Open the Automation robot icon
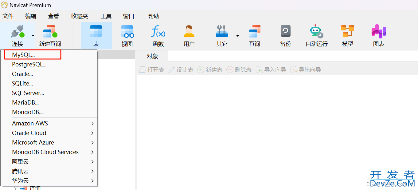The width and height of the screenshot is (418, 190). pos(317,32)
